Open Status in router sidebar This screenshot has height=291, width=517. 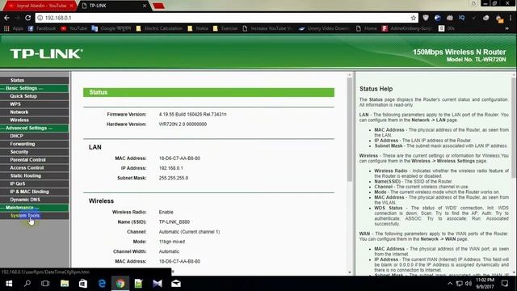[x=17, y=80]
